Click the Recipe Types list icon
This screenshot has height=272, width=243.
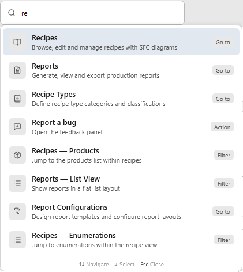point(17,99)
